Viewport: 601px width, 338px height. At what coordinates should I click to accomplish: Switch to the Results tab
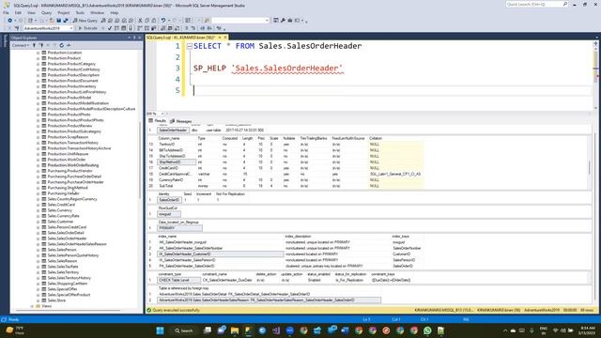(x=157, y=121)
